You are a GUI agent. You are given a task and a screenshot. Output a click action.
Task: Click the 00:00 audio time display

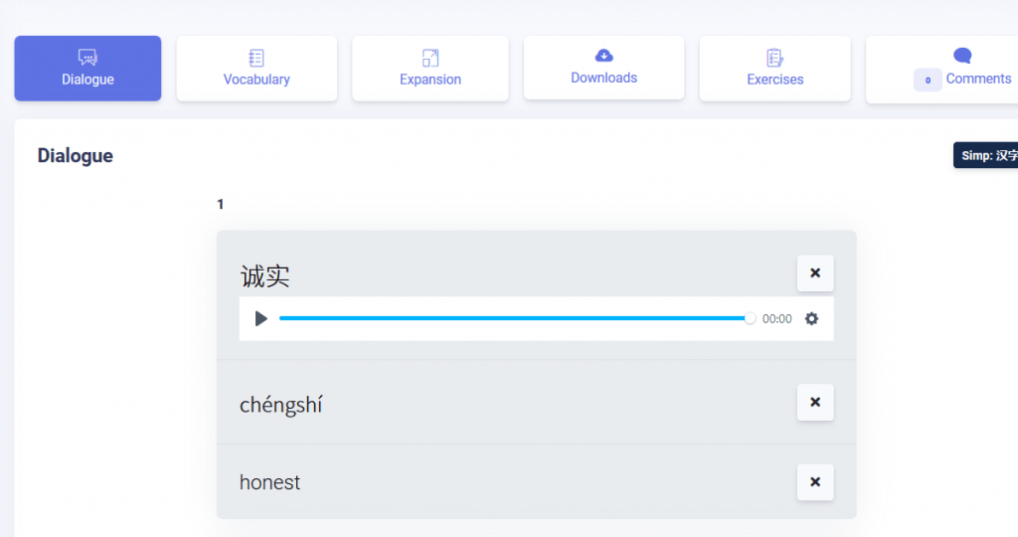click(777, 318)
